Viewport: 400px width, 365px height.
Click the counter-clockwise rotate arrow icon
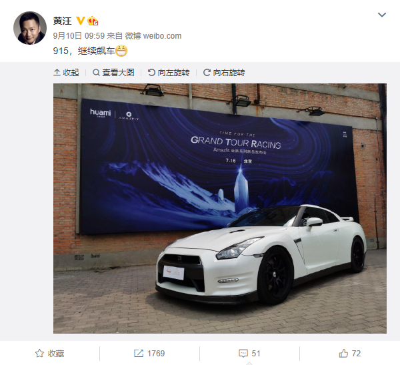point(151,73)
